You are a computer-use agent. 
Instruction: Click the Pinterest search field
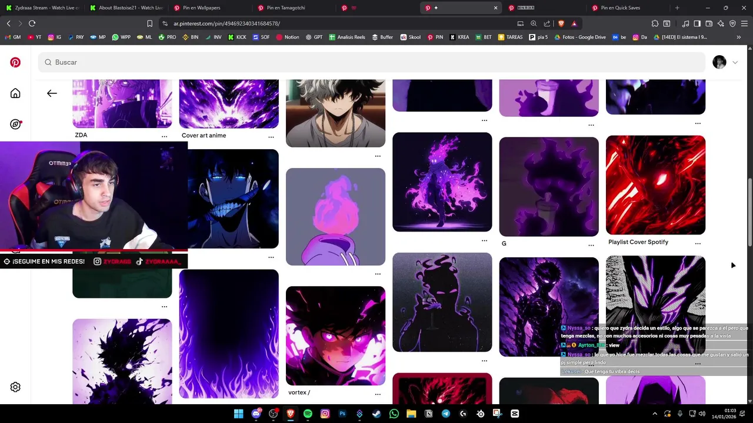tap(371, 62)
